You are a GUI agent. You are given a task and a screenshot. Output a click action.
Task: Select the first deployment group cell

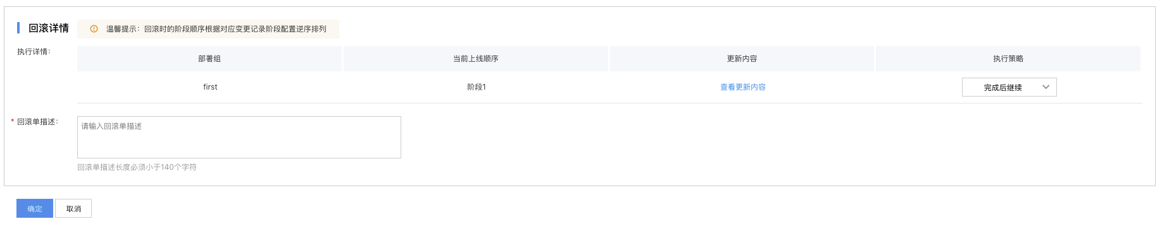(210, 87)
